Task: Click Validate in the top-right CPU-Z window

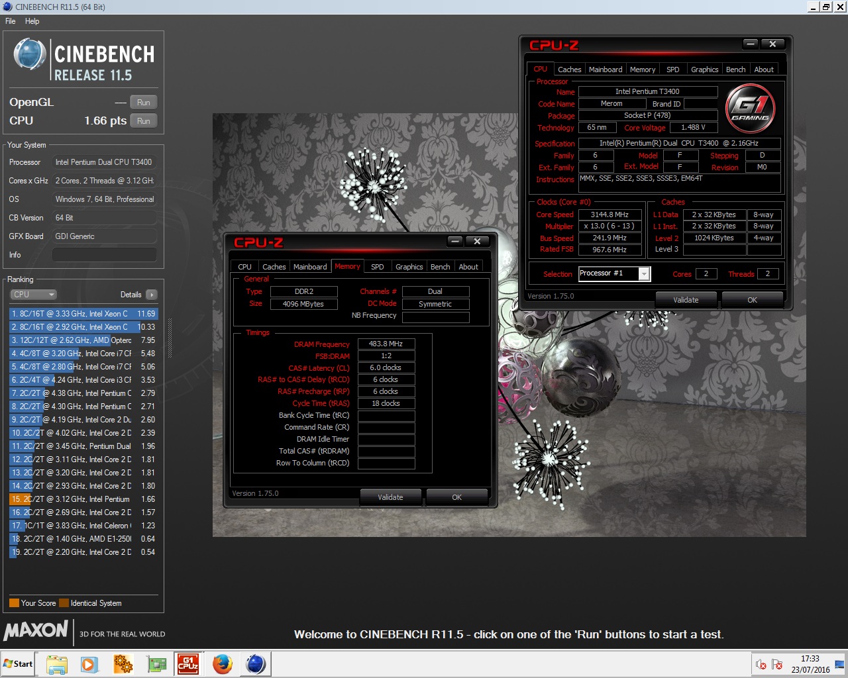Action: pos(686,300)
